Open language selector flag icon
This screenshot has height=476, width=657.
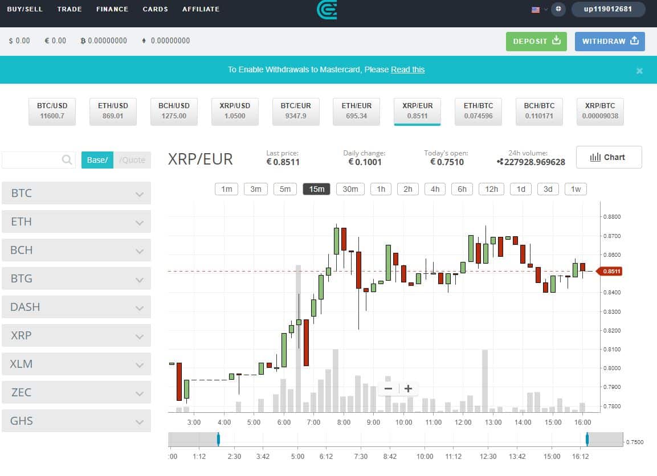pyautogui.click(x=536, y=10)
